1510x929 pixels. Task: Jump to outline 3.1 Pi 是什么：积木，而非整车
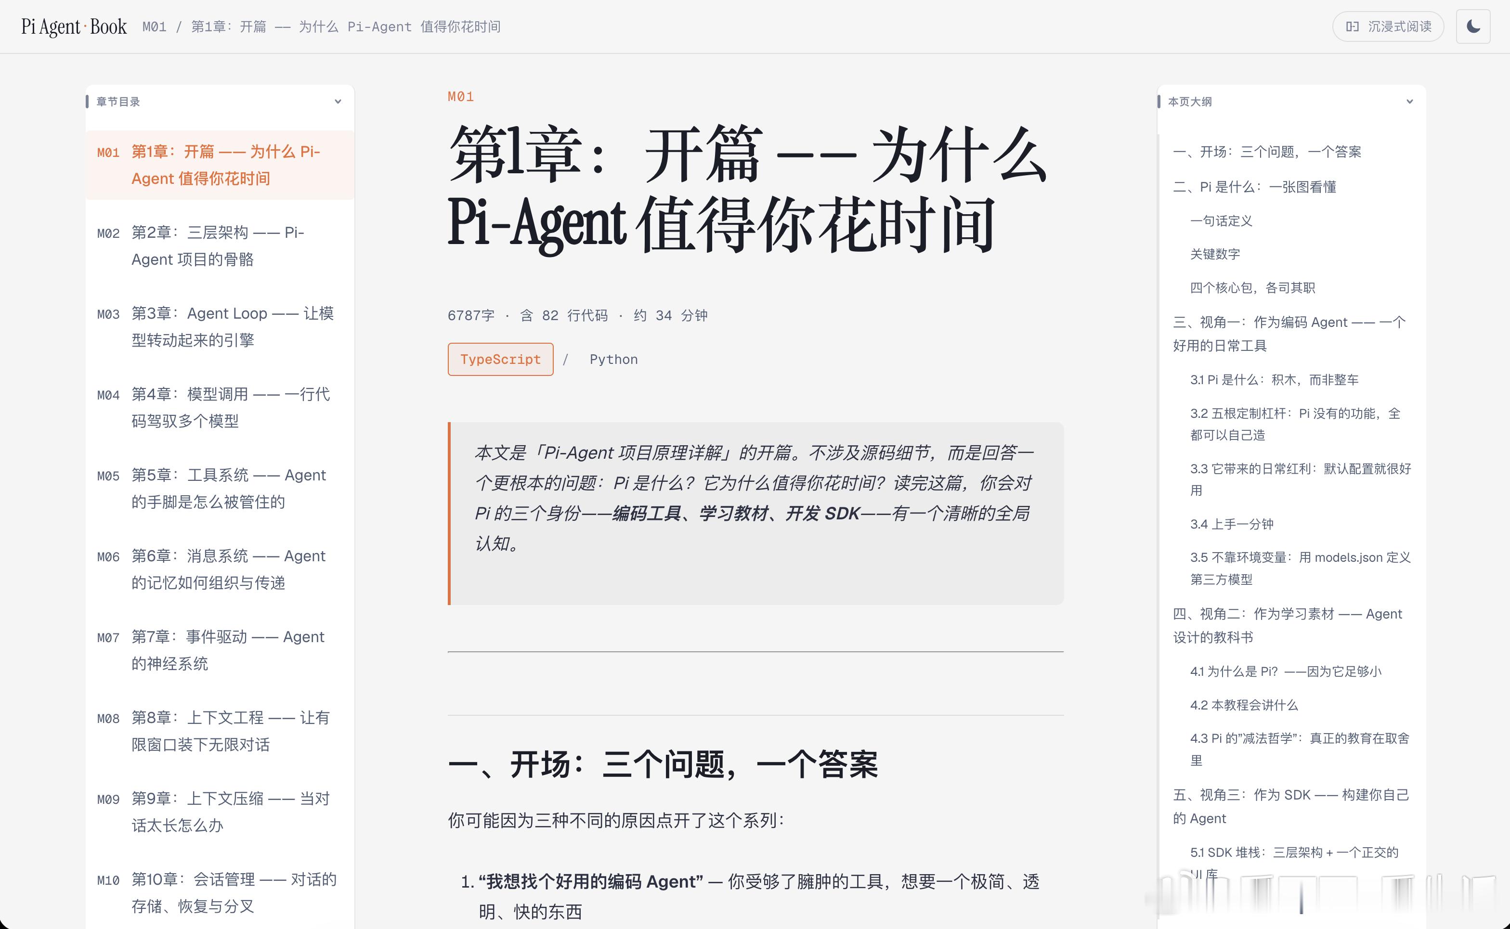coord(1274,380)
